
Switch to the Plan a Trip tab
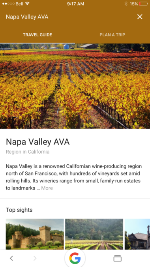coord(112,35)
